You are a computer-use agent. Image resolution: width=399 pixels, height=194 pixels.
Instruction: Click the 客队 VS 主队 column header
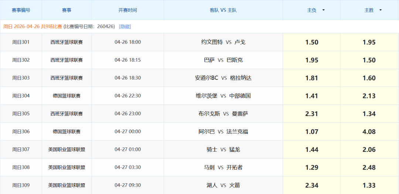click(223, 10)
